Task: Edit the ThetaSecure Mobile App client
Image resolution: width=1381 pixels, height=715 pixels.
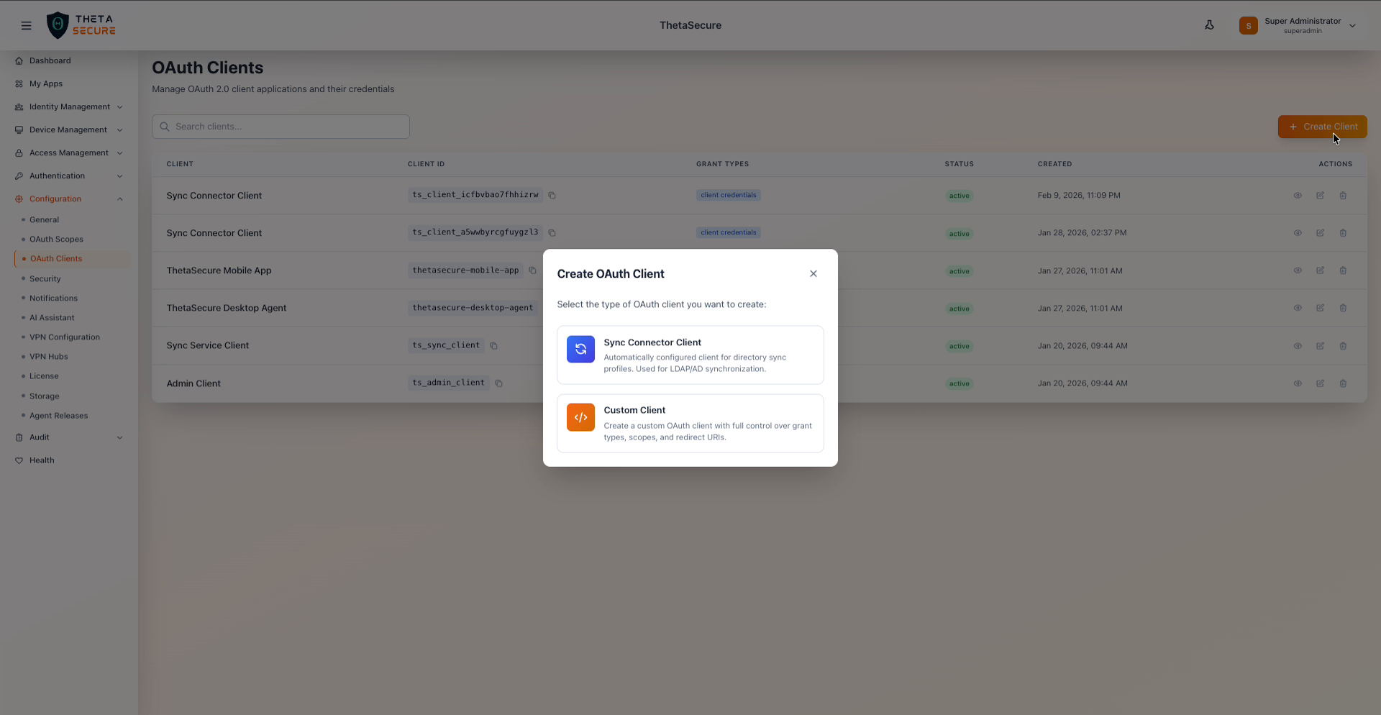Action: 1320,270
